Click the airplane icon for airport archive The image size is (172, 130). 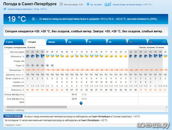[x=5, y=9]
